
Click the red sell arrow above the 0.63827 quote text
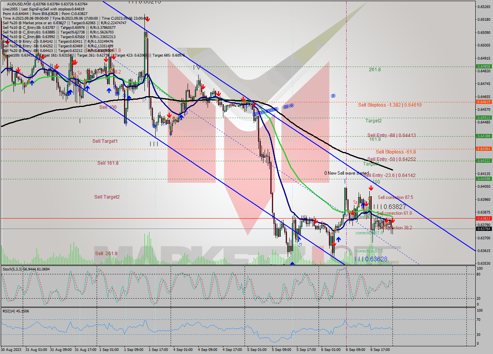[x=371, y=188]
